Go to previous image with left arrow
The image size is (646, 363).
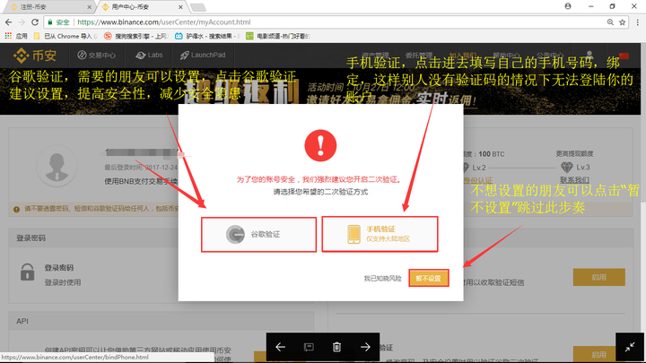click(280, 347)
